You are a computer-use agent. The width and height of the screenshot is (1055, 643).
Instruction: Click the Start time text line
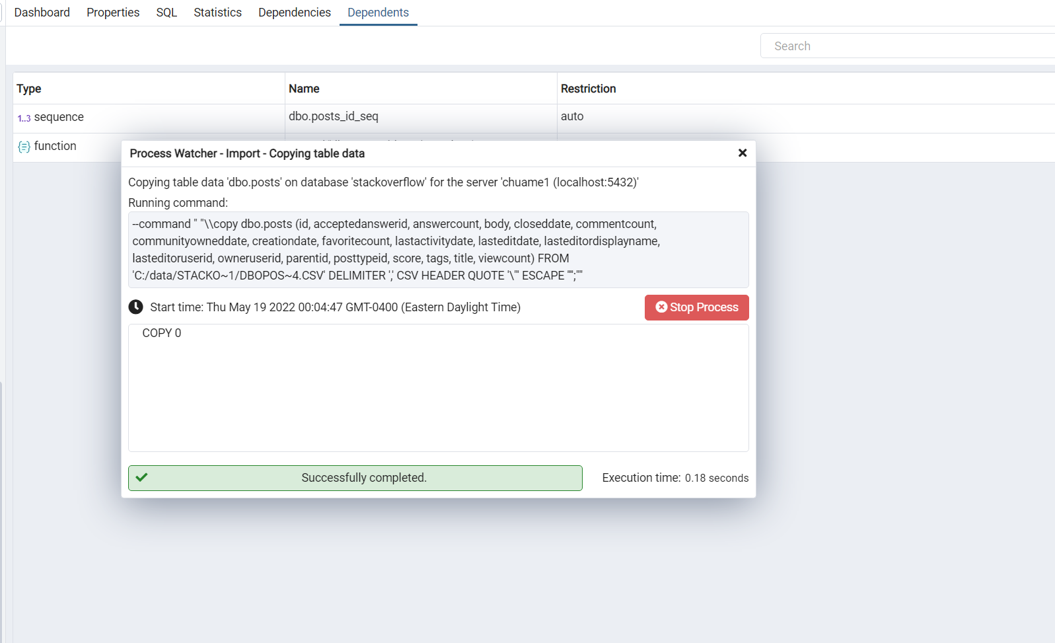[x=335, y=307]
